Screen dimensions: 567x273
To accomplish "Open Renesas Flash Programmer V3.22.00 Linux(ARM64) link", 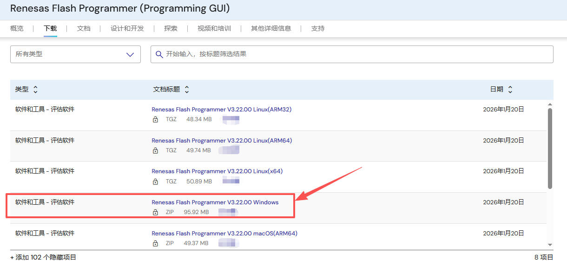I will [x=222, y=141].
